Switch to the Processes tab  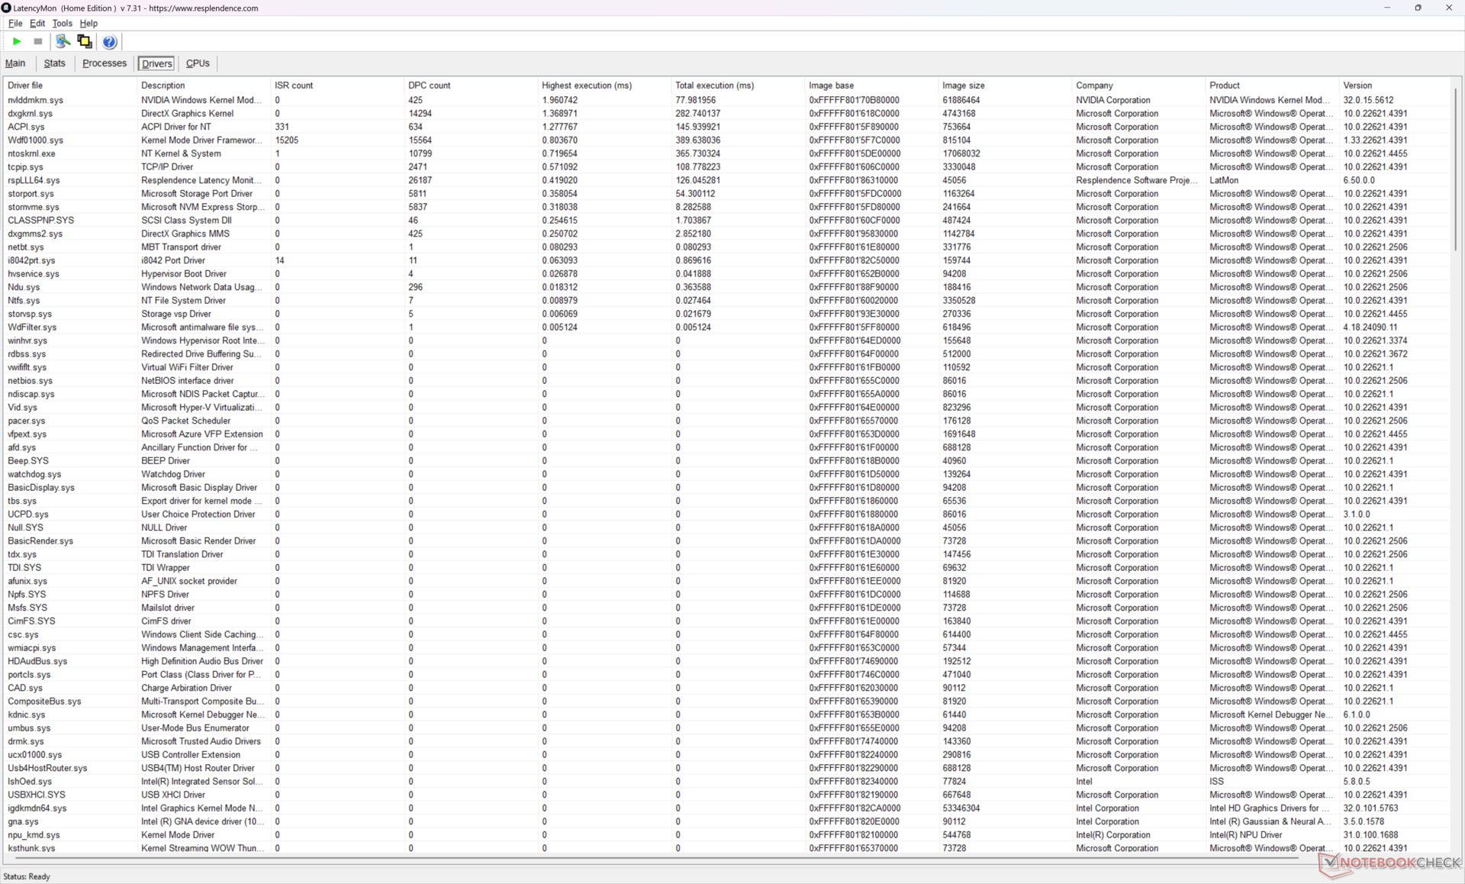click(x=104, y=63)
